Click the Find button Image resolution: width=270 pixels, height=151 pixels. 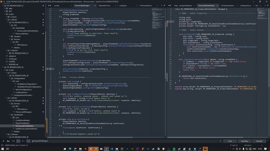230,141
